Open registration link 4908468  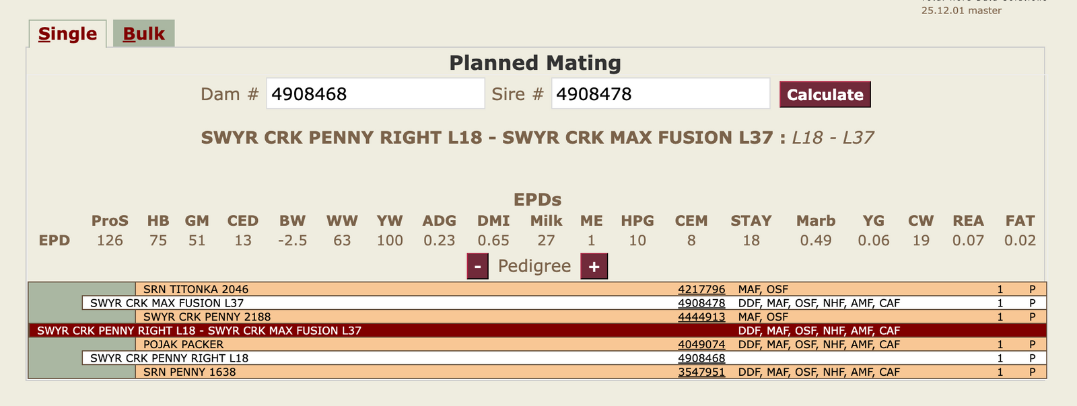point(701,358)
